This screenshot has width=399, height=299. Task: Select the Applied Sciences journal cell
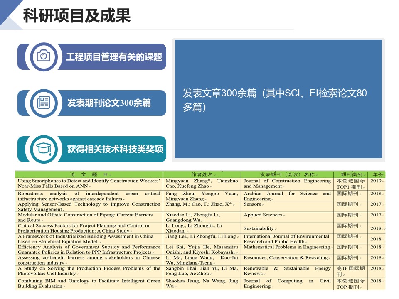pos(263,215)
